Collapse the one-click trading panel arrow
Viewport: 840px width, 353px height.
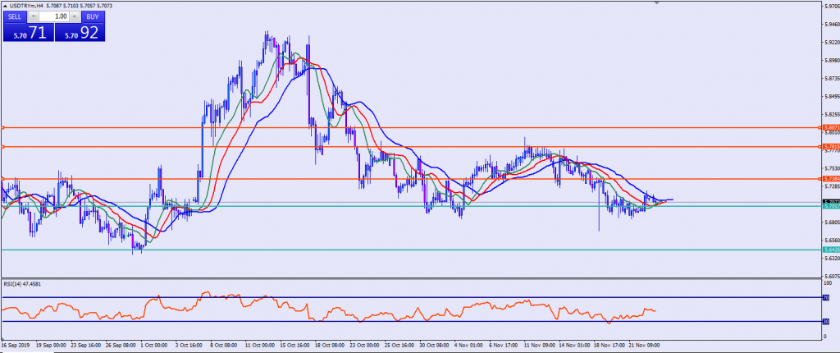click(5, 7)
